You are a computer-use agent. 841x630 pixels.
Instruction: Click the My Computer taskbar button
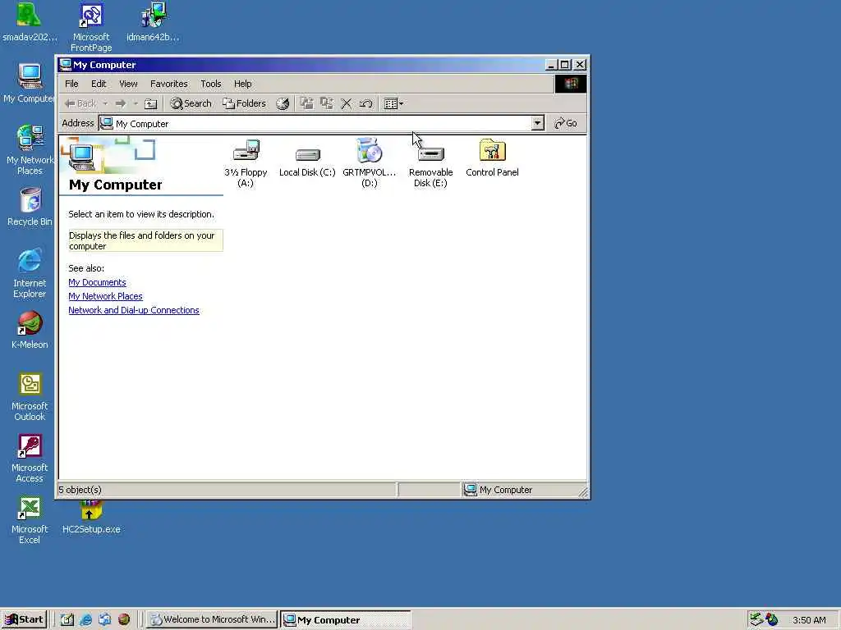click(x=346, y=620)
